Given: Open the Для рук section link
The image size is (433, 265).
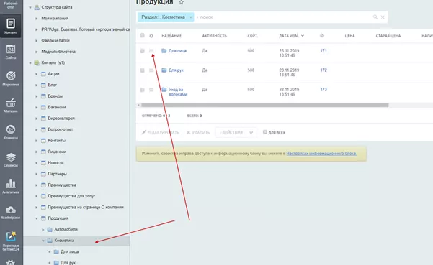Looking at the screenshot, I should (x=176, y=70).
